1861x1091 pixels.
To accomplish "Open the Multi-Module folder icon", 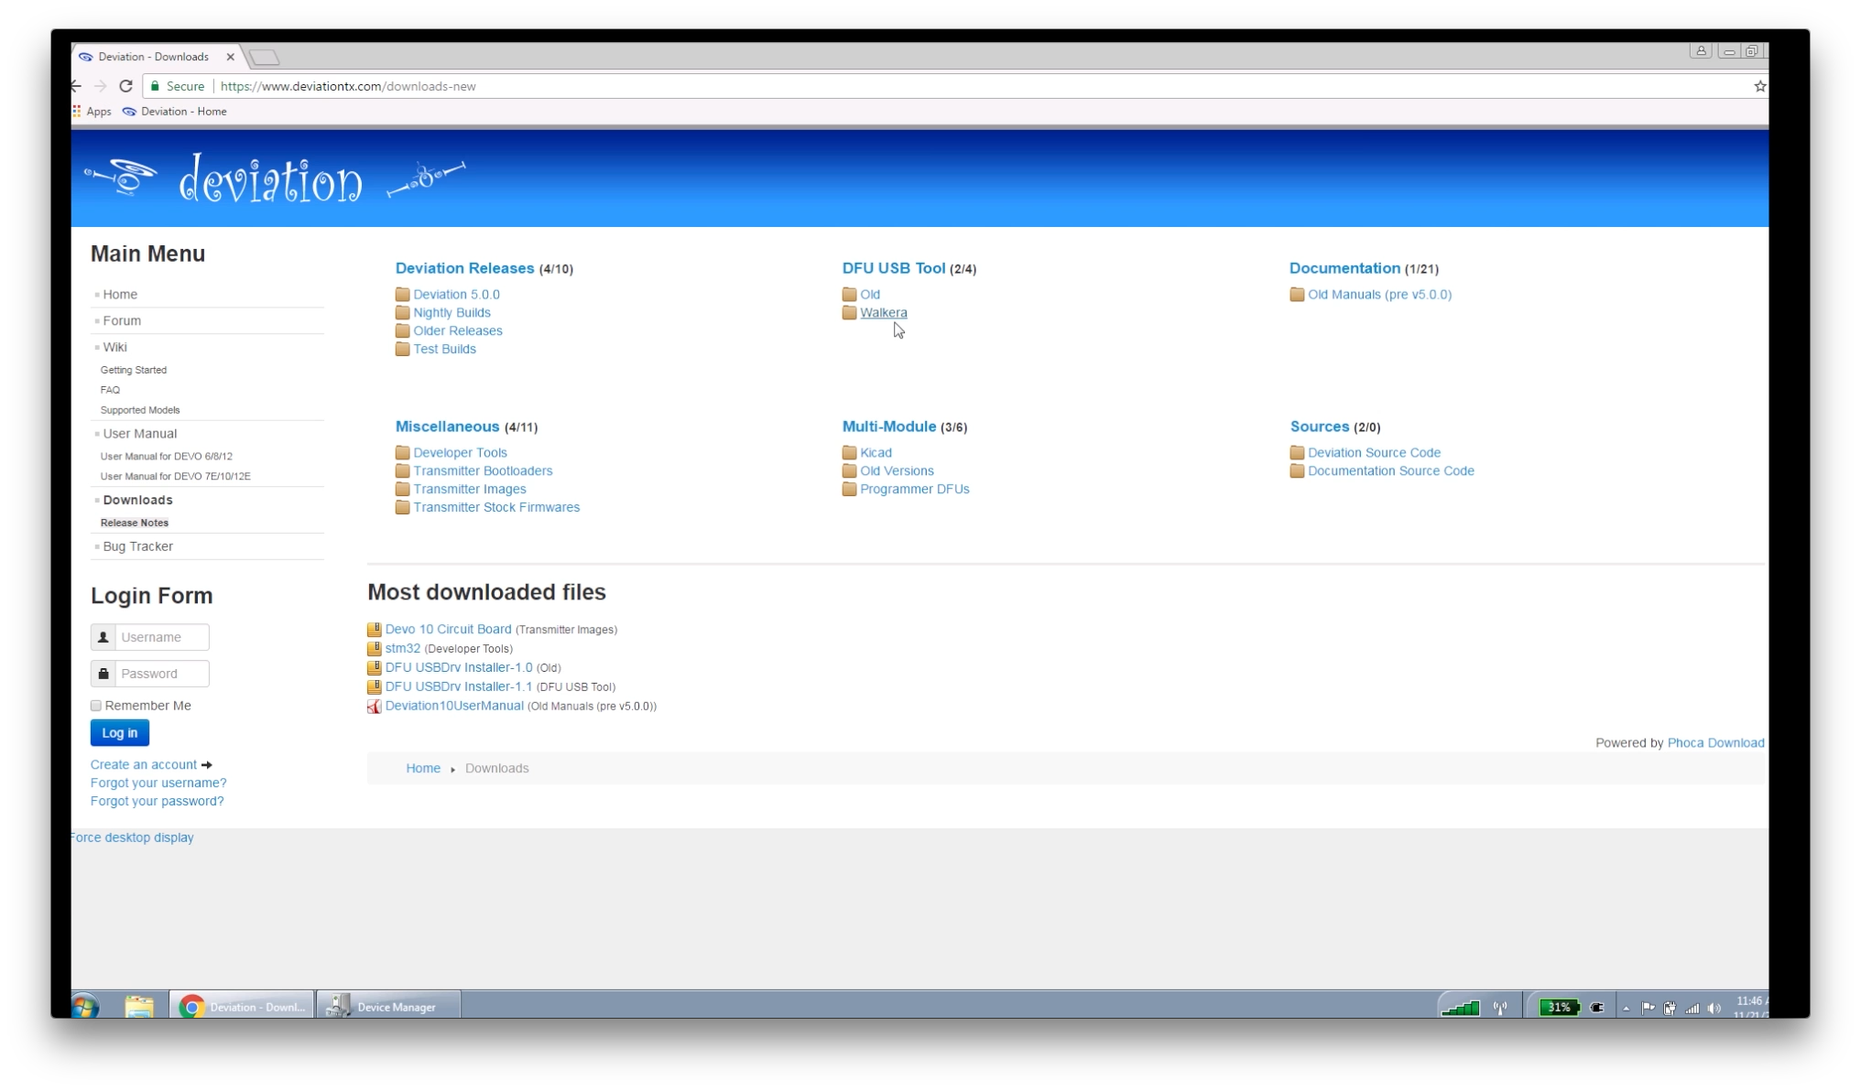I will tap(889, 426).
